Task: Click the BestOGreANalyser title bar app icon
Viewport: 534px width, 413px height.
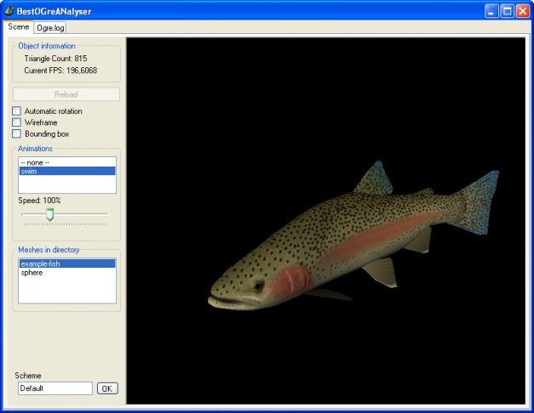Action: pyautogui.click(x=9, y=11)
